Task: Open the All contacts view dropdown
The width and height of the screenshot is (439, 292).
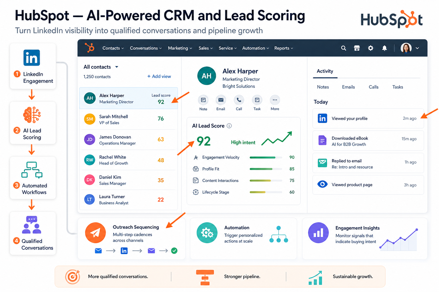Action: (117, 67)
